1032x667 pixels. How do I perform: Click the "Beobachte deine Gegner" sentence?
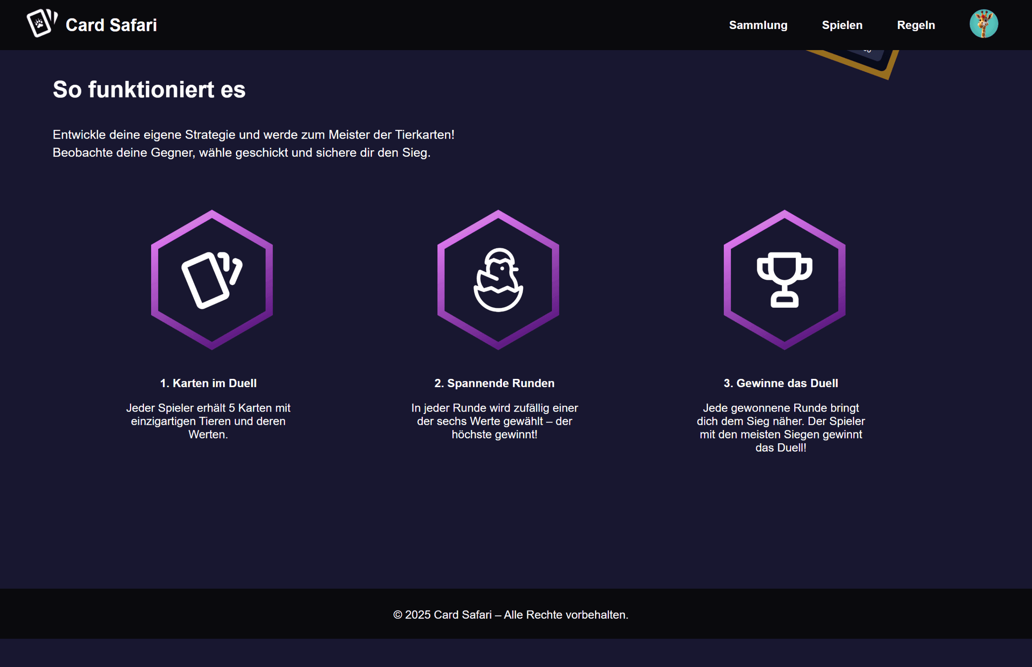click(x=241, y=153)
